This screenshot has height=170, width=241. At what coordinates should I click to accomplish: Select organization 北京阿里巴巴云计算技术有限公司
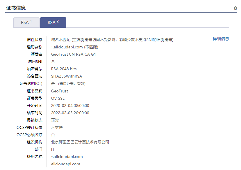pyautogui.click(x=80, y=142)
